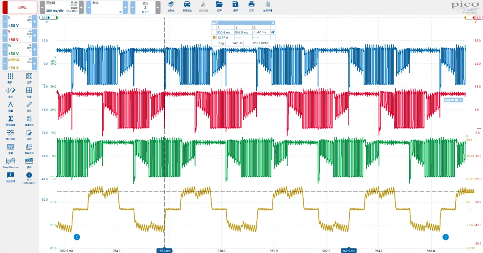
Task: Save the capture with floppy disk icon
Action: [x=235, y=5]
